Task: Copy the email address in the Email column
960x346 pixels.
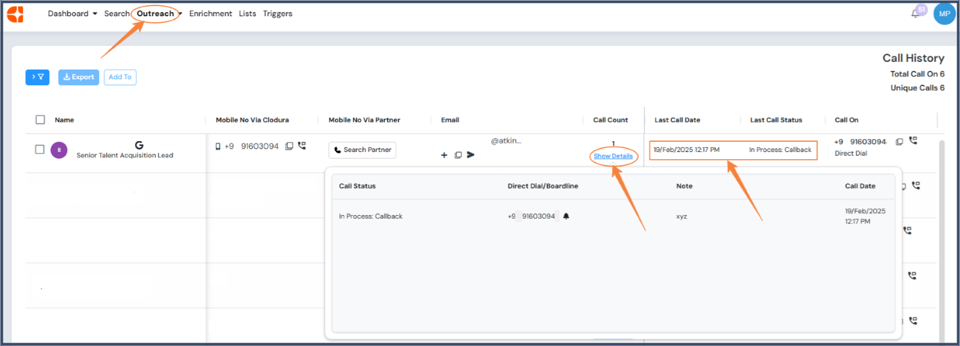Action: (x=458, y=155)
